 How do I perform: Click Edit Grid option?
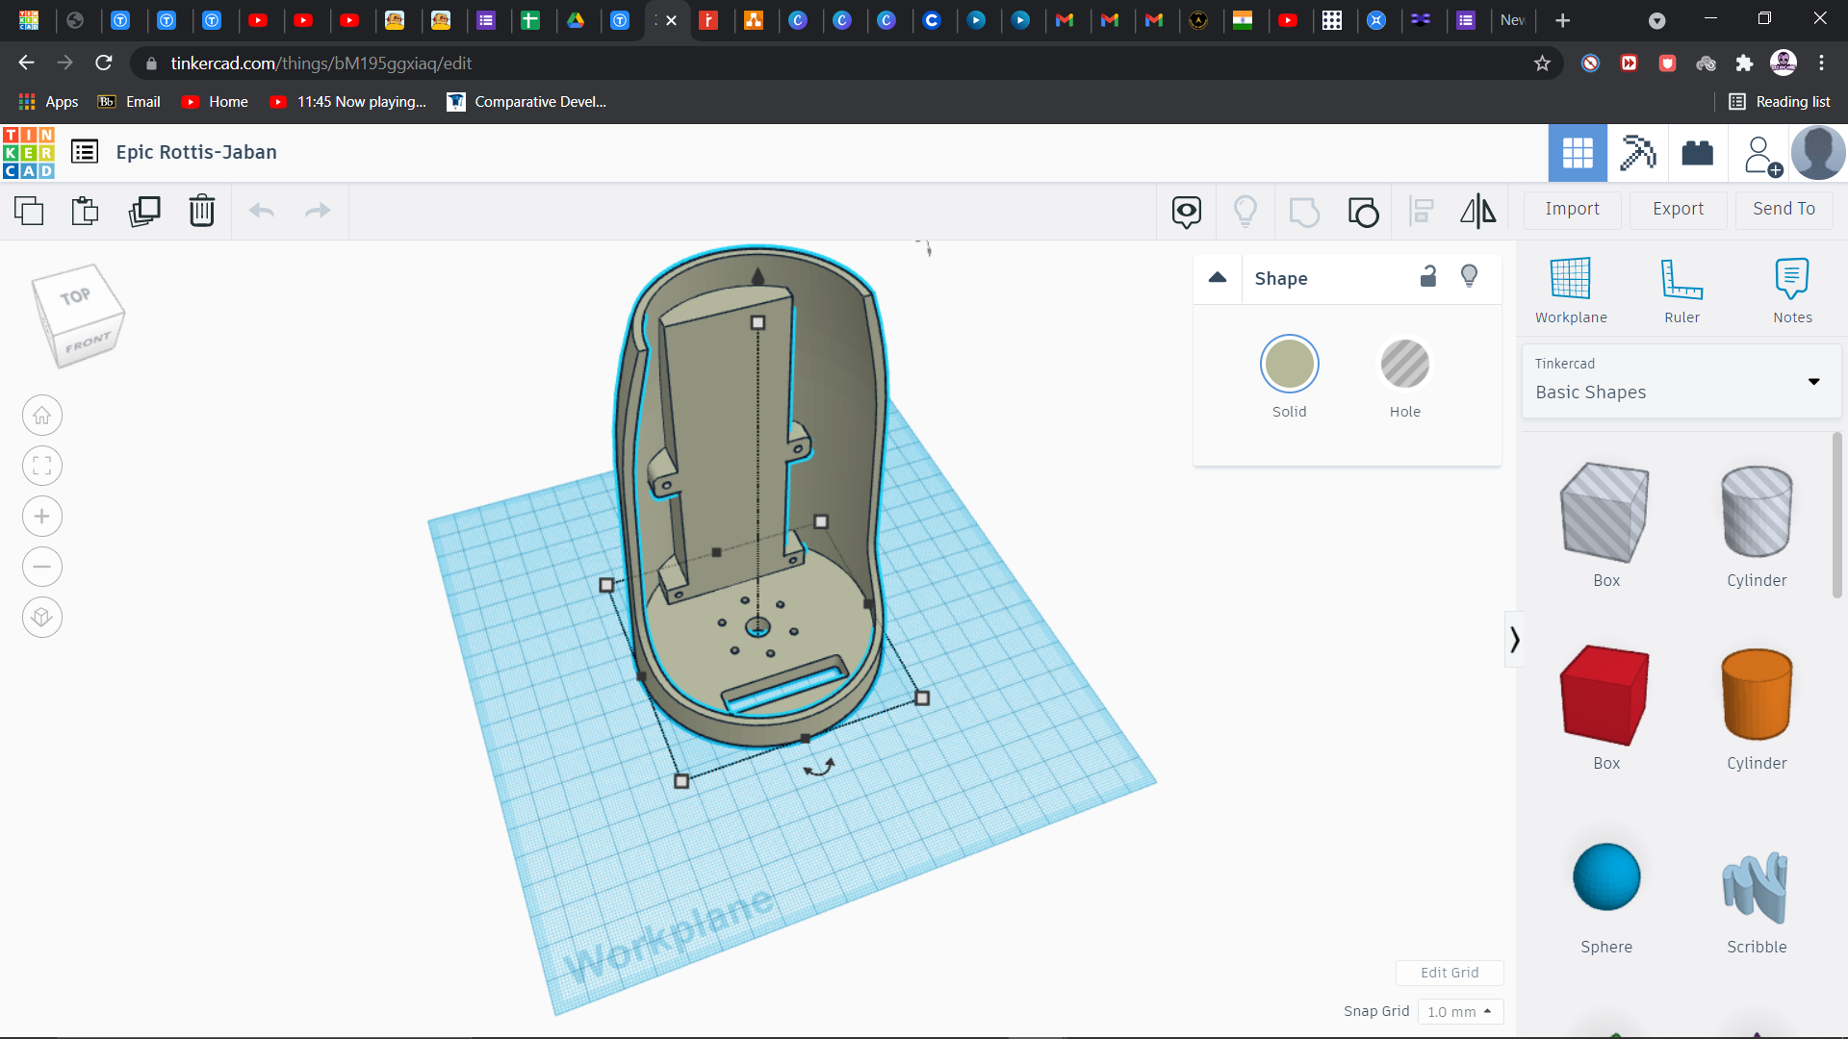[1449, 972]
